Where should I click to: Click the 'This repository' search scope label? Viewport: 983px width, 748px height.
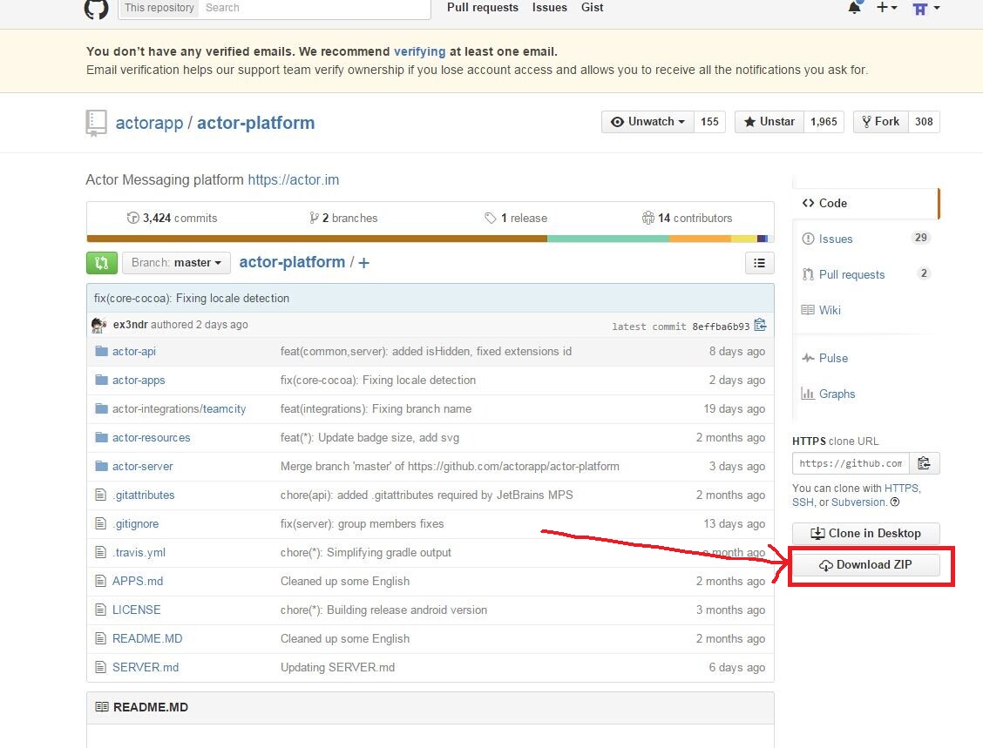pos(159,8)
